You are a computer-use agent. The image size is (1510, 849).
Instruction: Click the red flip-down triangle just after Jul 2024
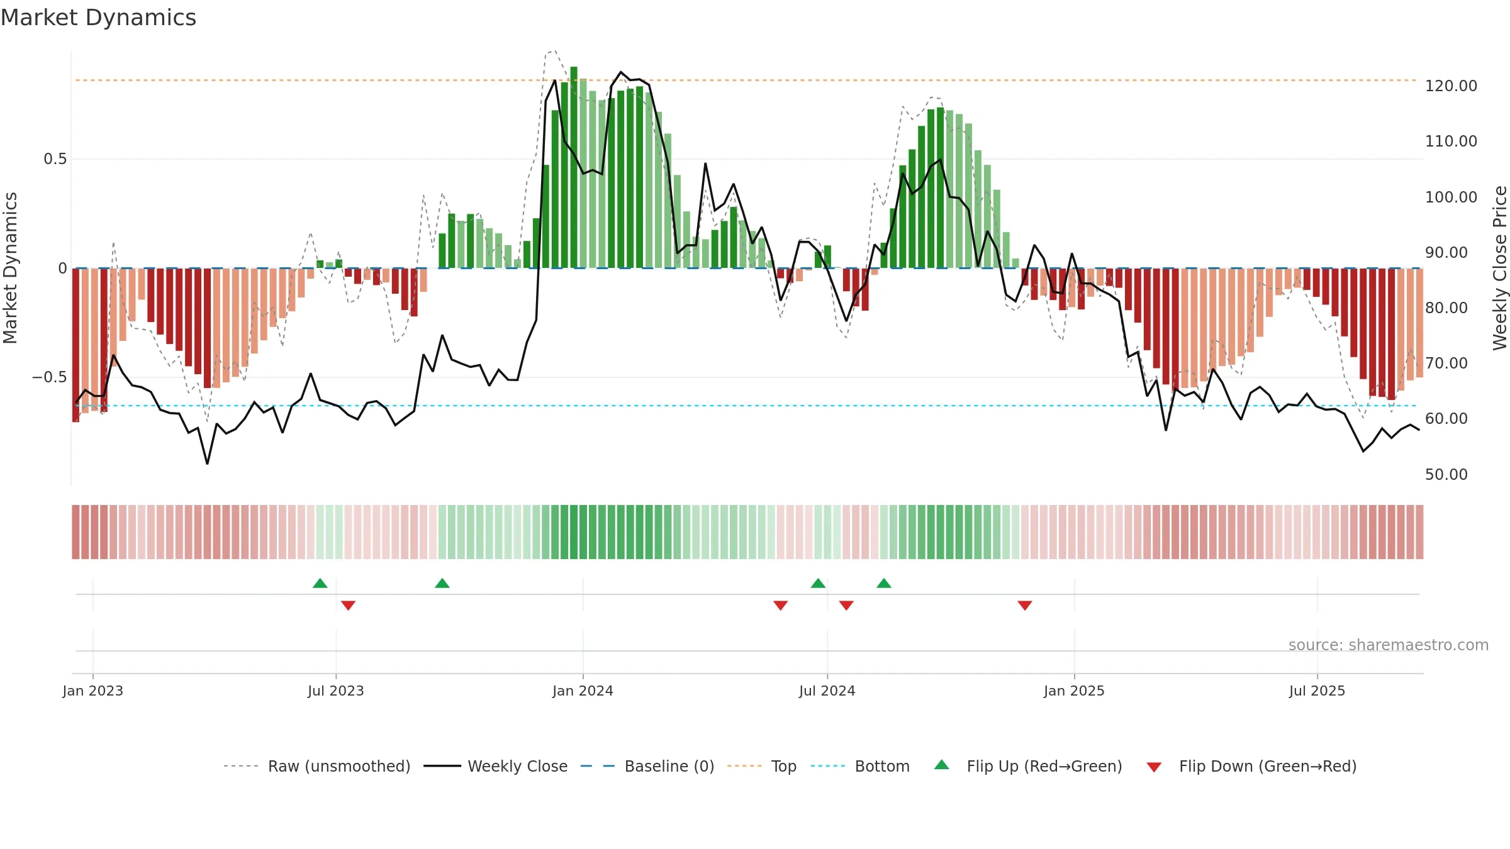click(x=846, y=606)
